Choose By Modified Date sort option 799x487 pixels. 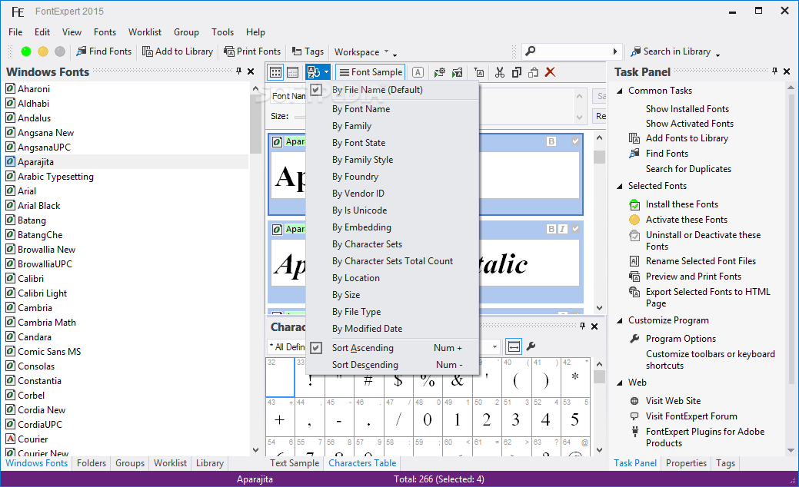(392, 329)
